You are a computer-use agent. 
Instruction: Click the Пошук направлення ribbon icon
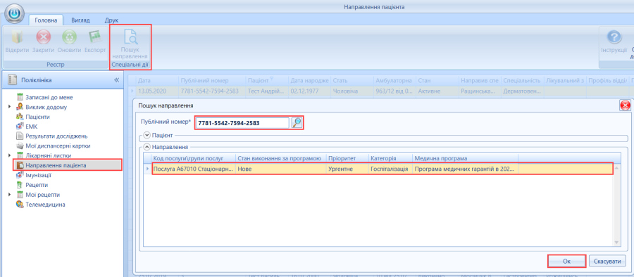130,37
